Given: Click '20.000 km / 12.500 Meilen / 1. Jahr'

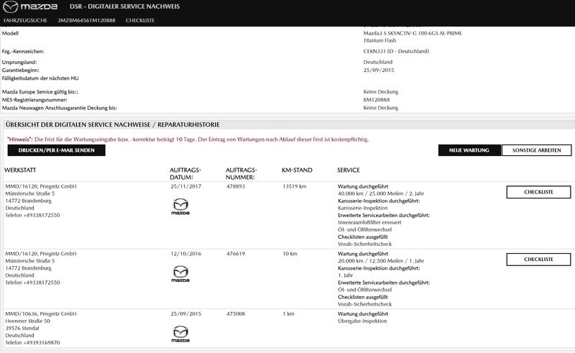Looking at the screenshot, I should point(381,261).
